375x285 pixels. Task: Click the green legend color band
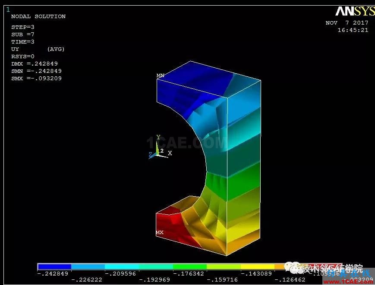189,266
